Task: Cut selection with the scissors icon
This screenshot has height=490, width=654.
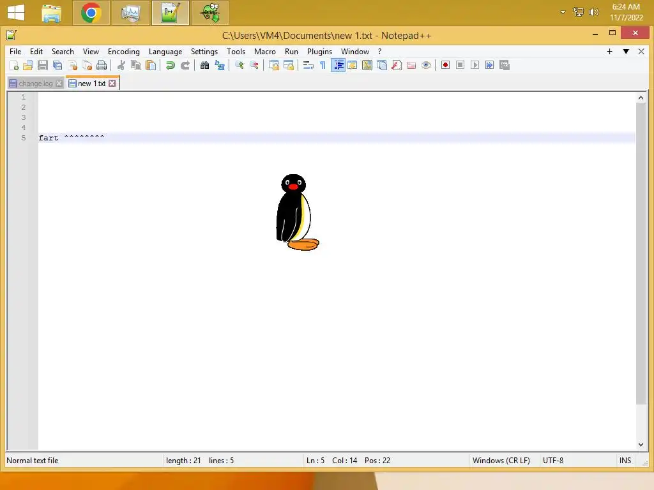Action: click(x=121, y=66)
